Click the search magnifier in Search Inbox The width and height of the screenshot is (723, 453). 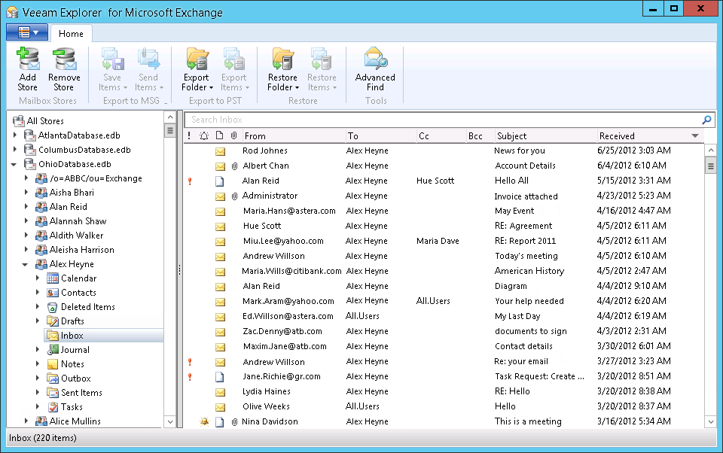[x=705, y=120]
